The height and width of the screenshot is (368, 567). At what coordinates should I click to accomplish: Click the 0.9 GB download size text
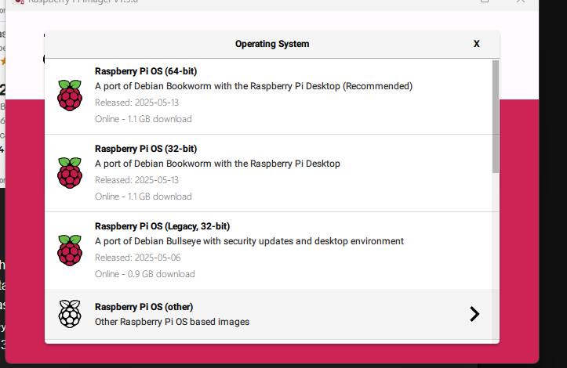145,274
